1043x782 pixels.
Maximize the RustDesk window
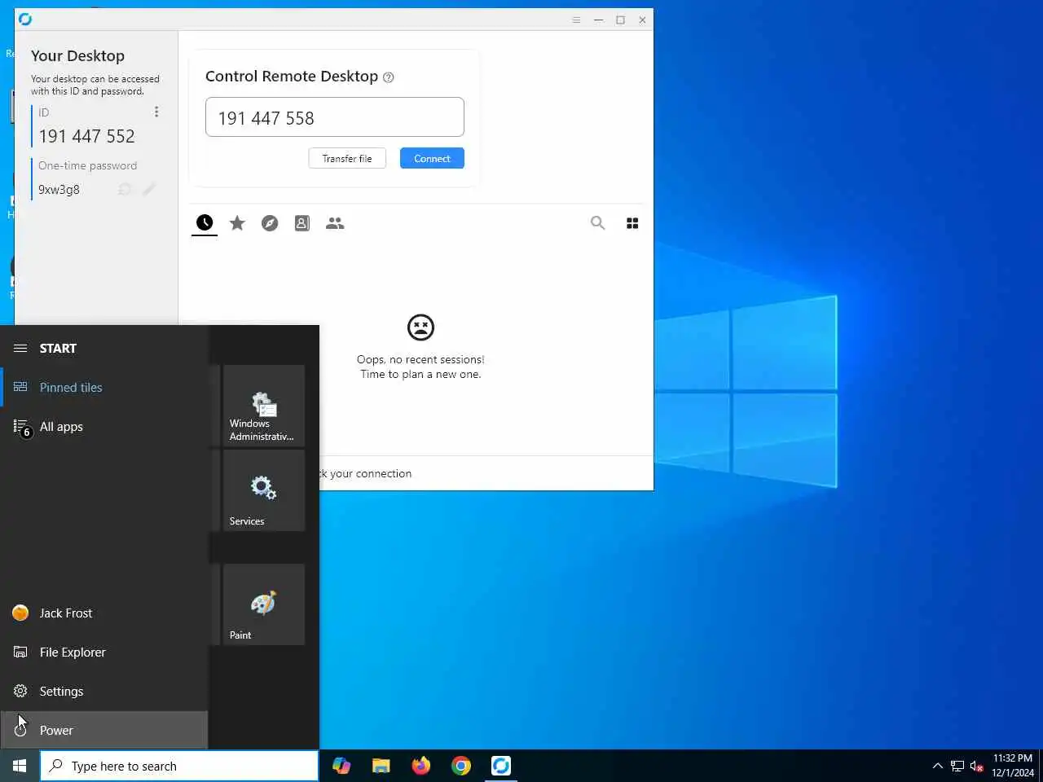(620, 20)
